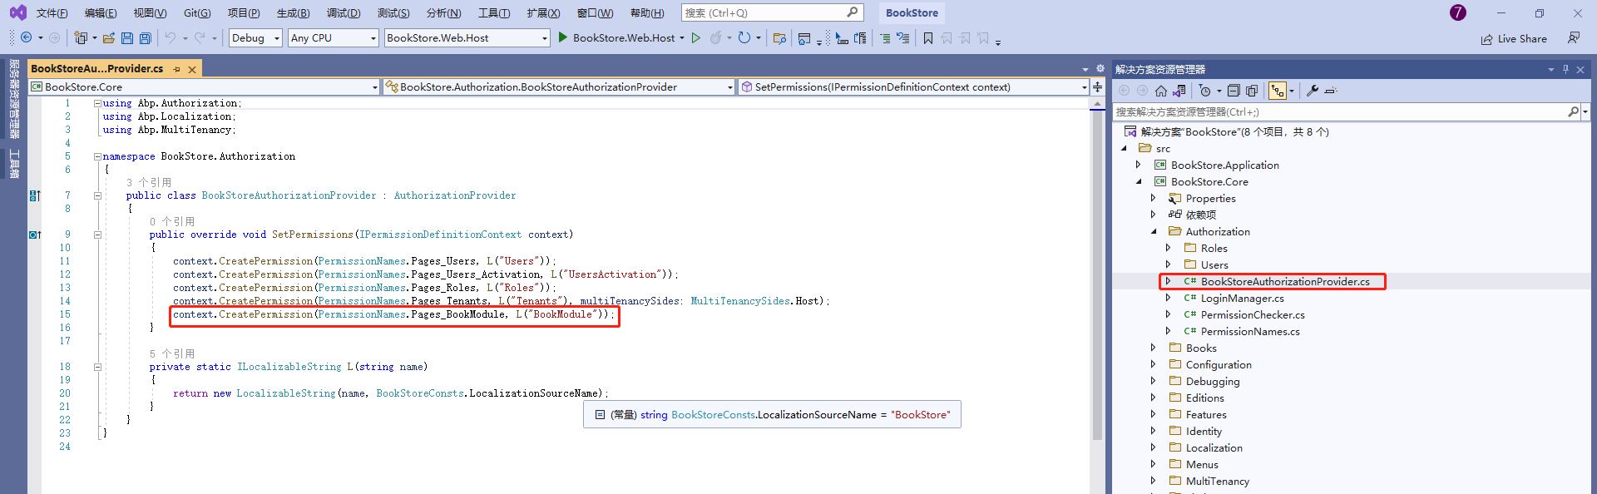Toggle auto-hide pin on Solution Explorer
The image size is (1597, 494).
pos(1565,69)
